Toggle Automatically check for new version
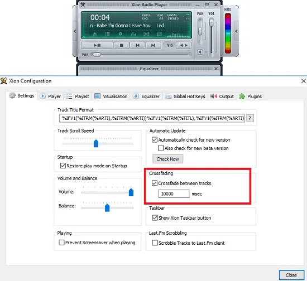307x281 pixels. (155, 140)
